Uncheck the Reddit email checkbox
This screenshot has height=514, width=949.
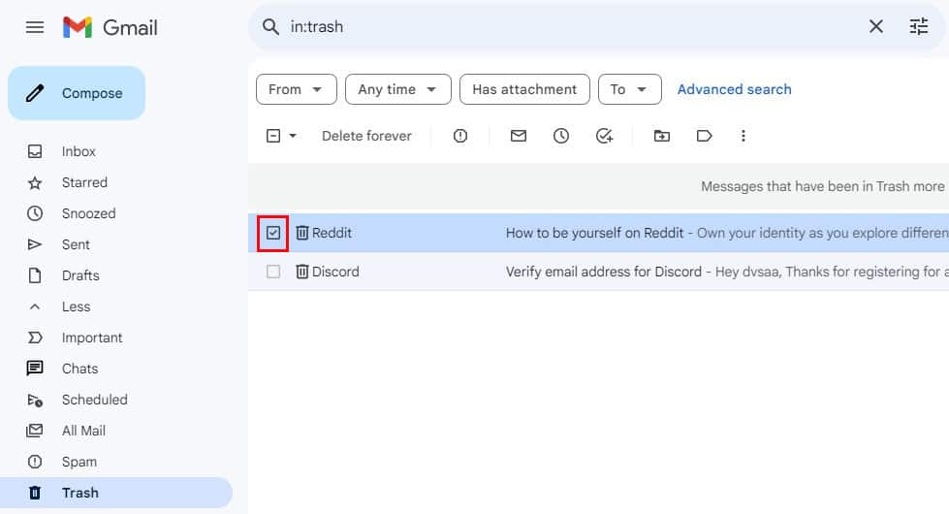273,233
